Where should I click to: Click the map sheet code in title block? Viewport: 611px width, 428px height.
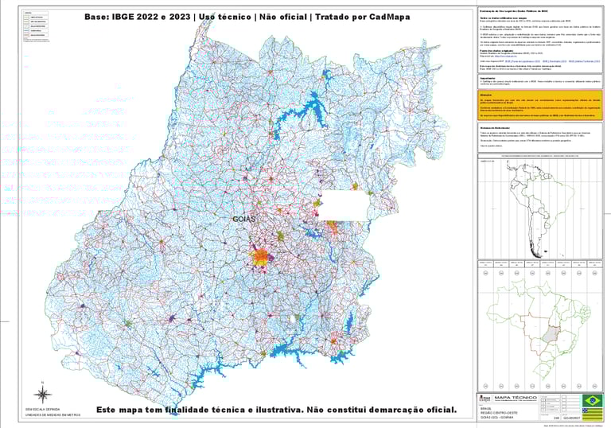[572, 418]
